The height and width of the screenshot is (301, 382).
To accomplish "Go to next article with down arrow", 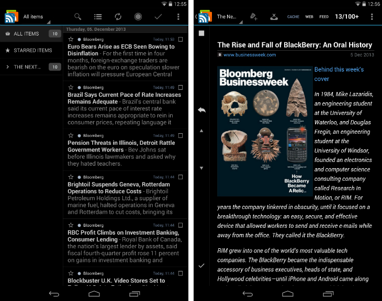I will click(x=201, y=168).
